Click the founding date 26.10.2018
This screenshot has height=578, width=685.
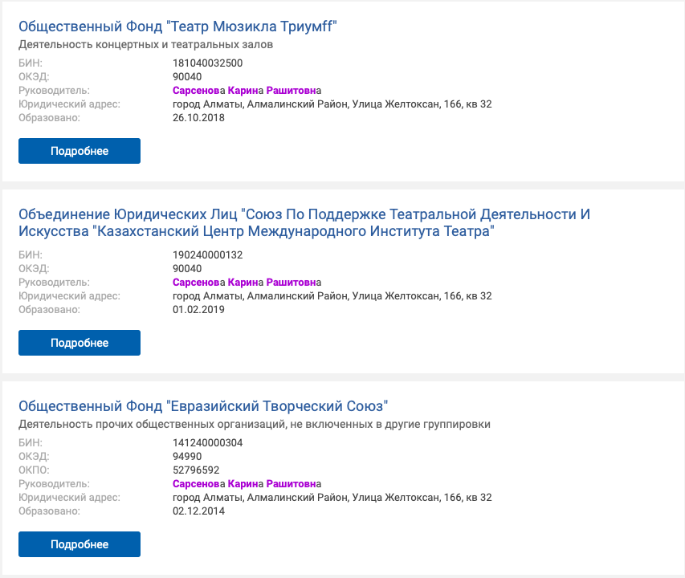pos(198,118)
